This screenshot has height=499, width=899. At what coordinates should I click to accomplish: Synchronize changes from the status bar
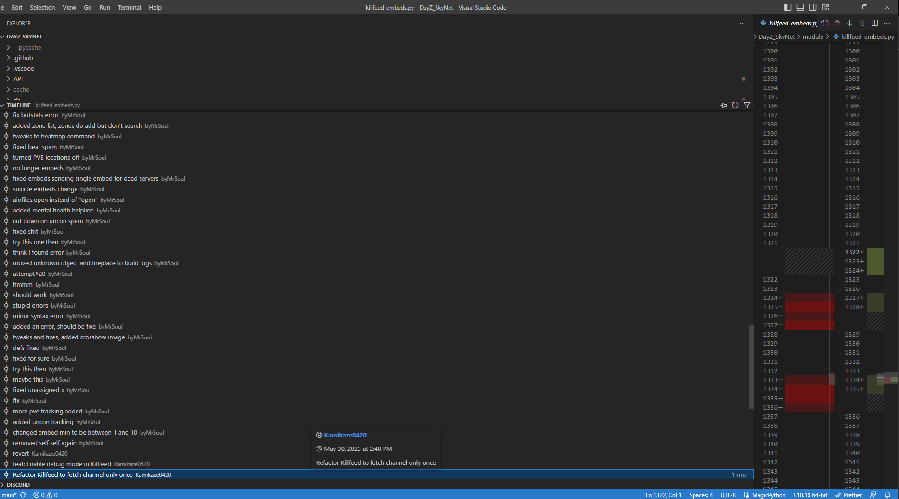coord(23,495)
